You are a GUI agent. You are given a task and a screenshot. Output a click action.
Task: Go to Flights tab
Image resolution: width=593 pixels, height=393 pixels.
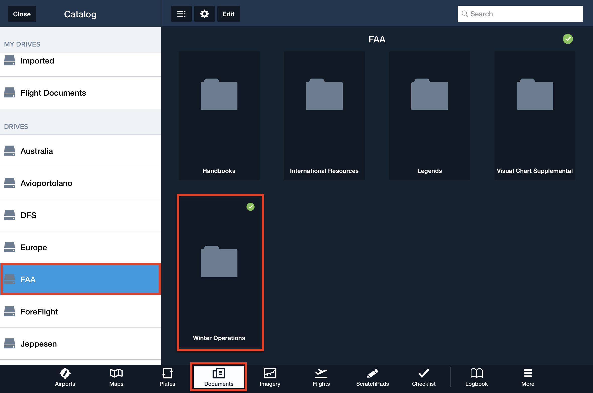321,377
